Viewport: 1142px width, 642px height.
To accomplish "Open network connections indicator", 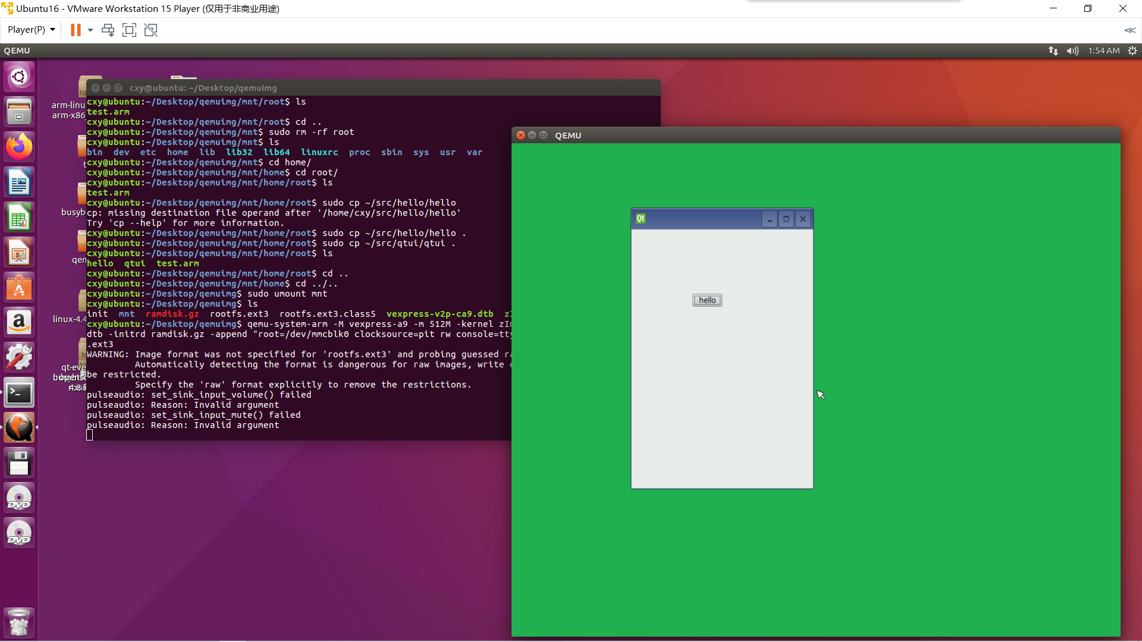I will [x=1053, y=51].
